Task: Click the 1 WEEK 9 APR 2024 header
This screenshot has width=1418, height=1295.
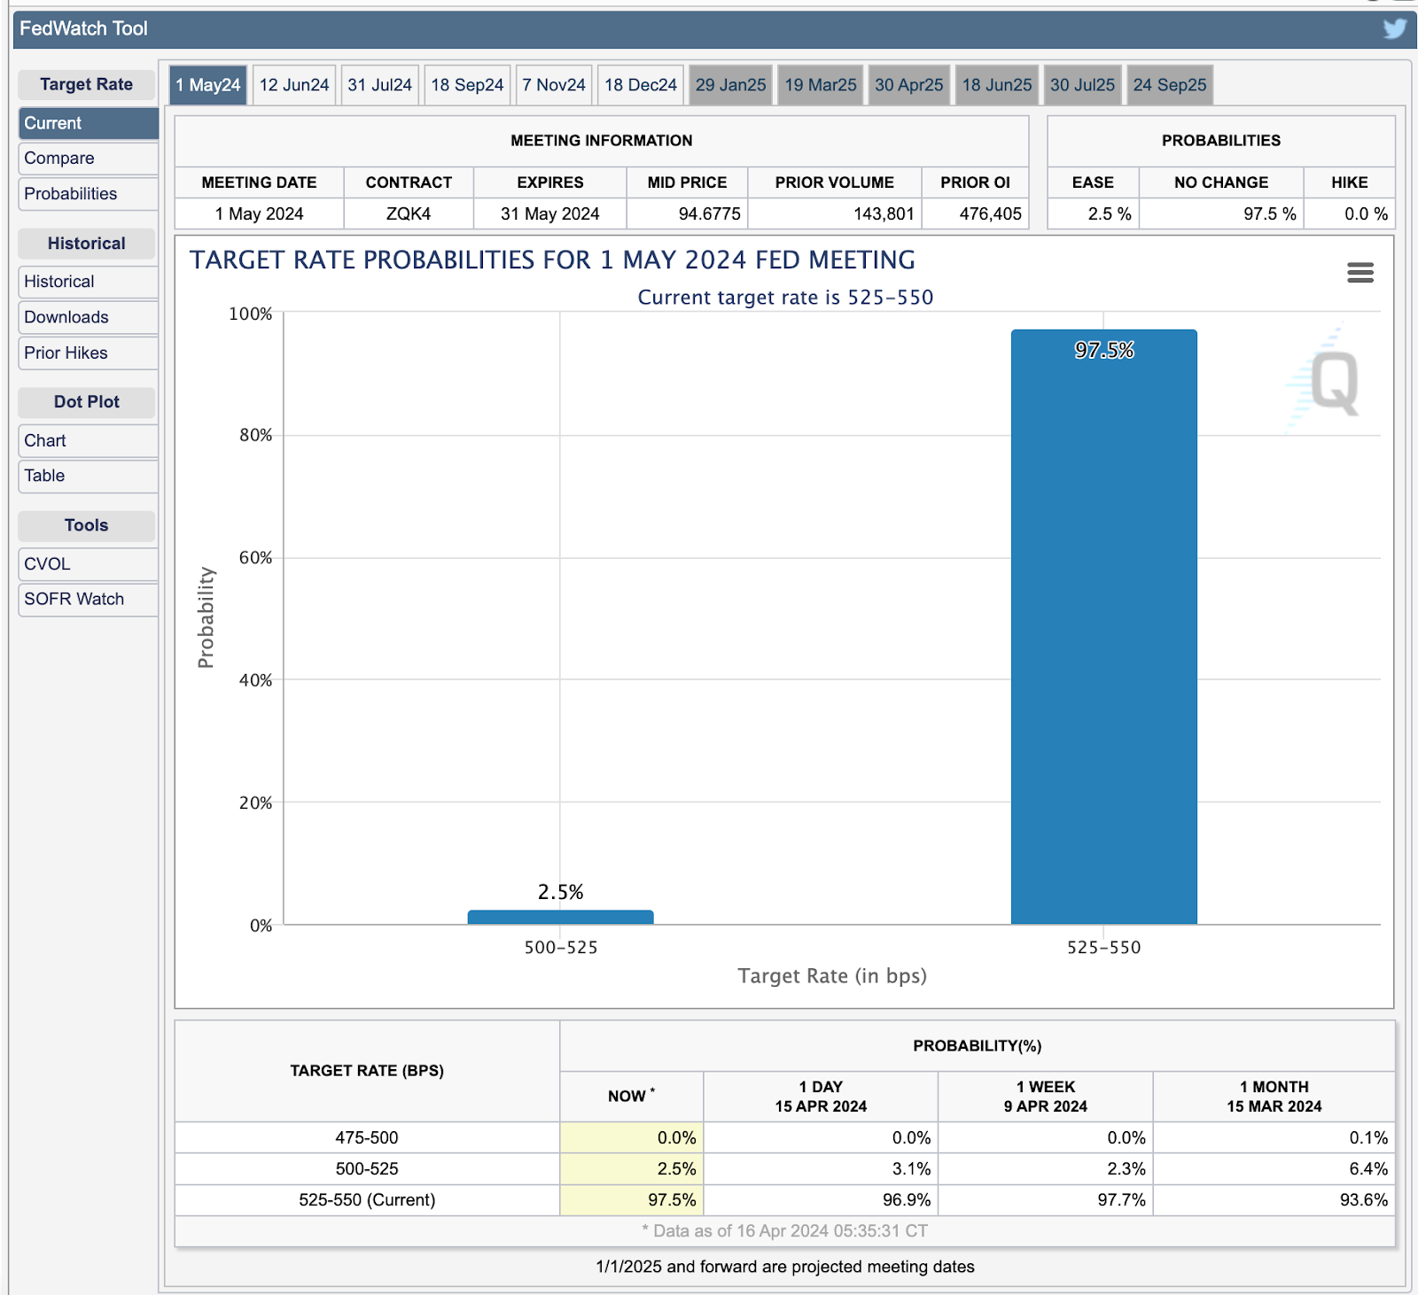Action: coord(1045,1097)
